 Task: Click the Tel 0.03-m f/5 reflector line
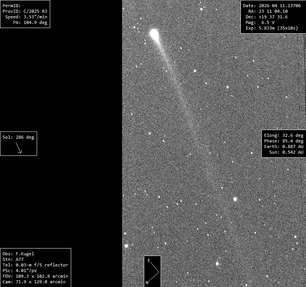pyautogui.click(x=35, y=265)
